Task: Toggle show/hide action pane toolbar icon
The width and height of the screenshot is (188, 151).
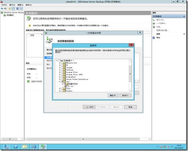Action: pos(21,8)
